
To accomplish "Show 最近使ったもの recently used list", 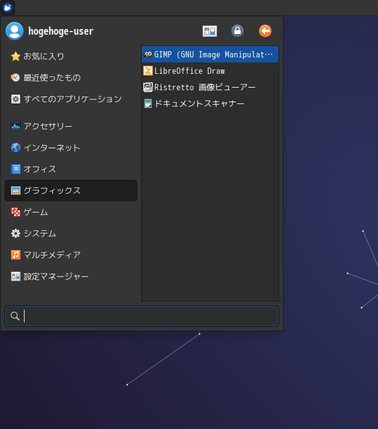I will 71,78.
